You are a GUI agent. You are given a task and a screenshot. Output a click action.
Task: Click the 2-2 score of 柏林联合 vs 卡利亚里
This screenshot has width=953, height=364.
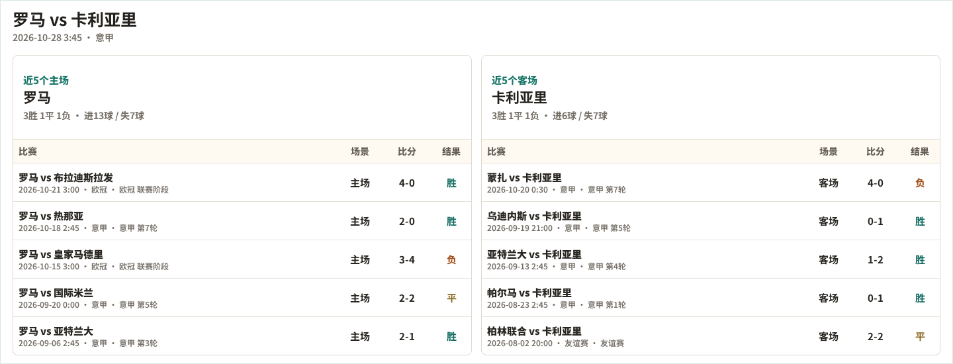click(876, 336)
